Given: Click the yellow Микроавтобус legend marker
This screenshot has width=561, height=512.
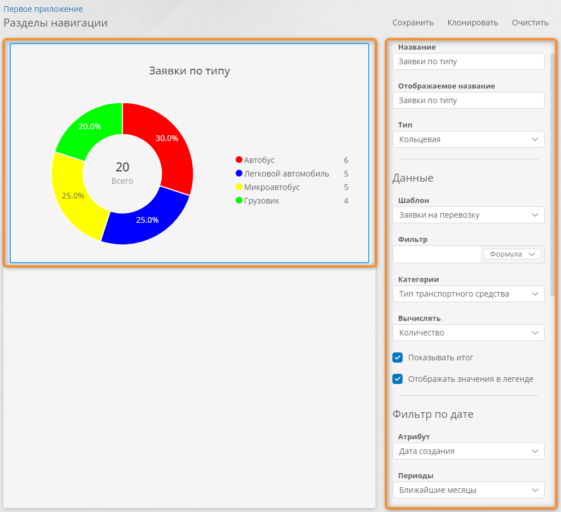Looking at the screenshot, I should tap(239, 187).
